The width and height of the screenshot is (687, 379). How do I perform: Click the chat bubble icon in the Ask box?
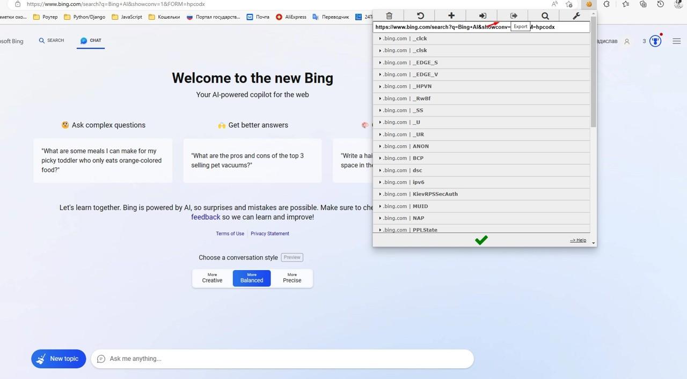pyautogui.click(x=101, y=359)
